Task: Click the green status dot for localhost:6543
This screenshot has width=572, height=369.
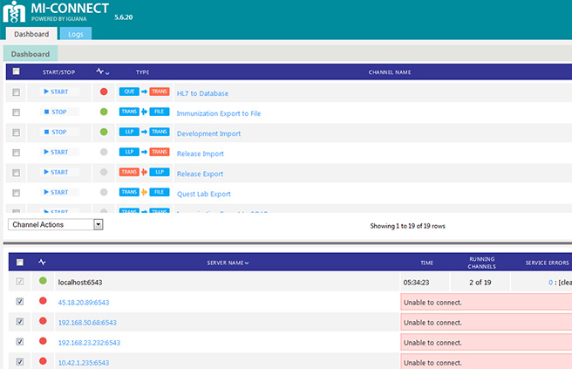Action: tap(43, 282)
